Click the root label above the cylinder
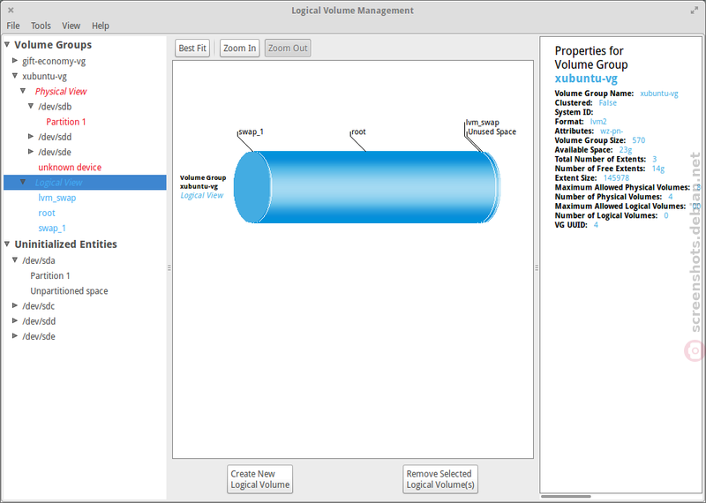 coord(358,132)
